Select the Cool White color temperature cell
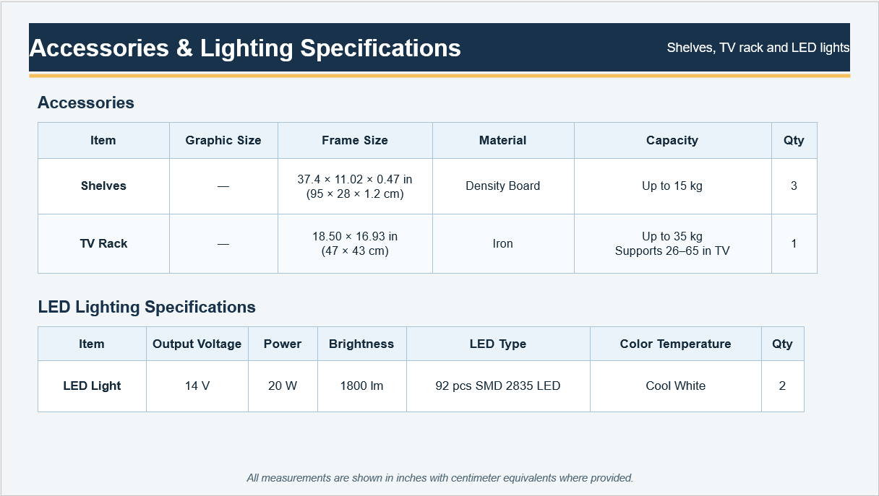The image size is (879, 496). 675,386
